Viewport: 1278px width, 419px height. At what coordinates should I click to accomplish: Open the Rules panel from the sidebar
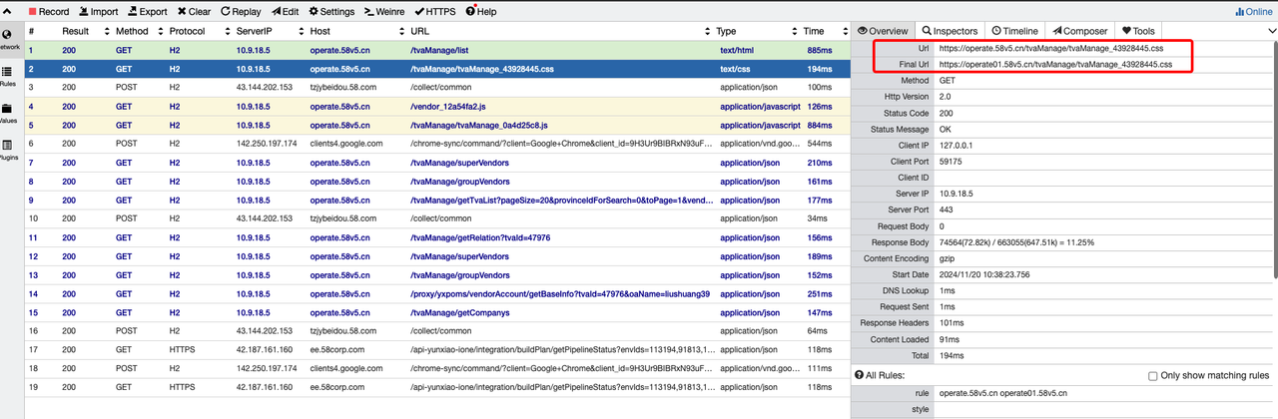coord(8,76)
